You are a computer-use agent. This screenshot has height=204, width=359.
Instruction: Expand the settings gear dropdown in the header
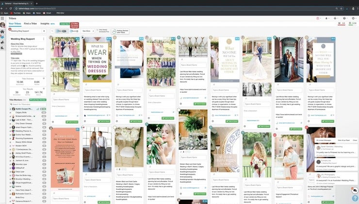click(354, 18)
